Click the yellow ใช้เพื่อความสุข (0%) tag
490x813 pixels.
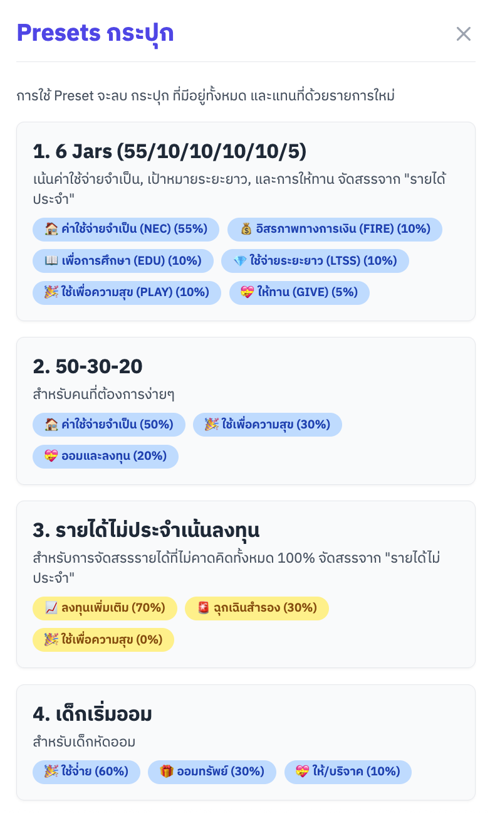[103, 640]
